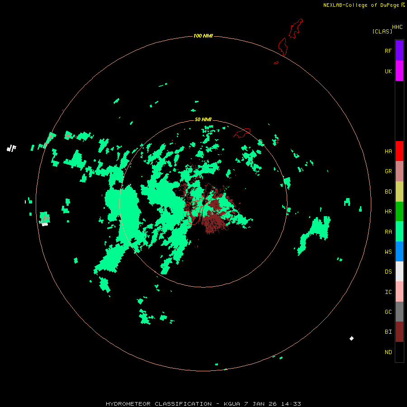Click the IC light pink legend swatch
The image size is (407, 407).
click(x=399, y=292)
